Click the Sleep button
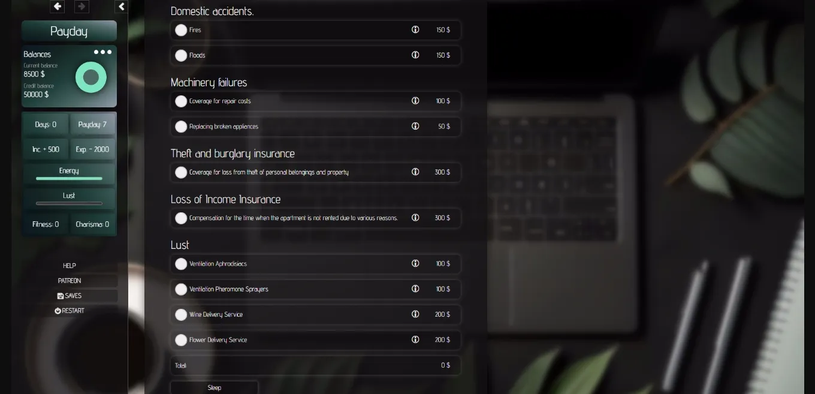Viewport: 815px width, 394px height. [214, 387]
